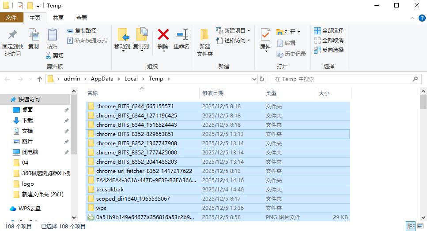Select Quick access (快速访问) in sidebar
The width and height of the screenshot is (427, 231).
(35, 99)
